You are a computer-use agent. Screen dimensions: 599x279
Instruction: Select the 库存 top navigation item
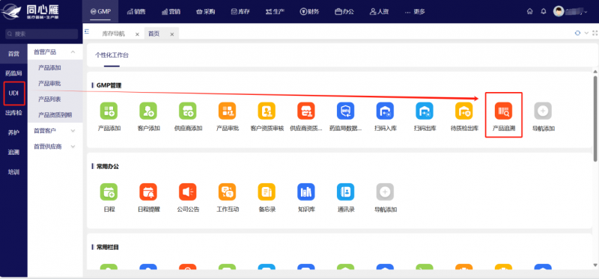240,12
